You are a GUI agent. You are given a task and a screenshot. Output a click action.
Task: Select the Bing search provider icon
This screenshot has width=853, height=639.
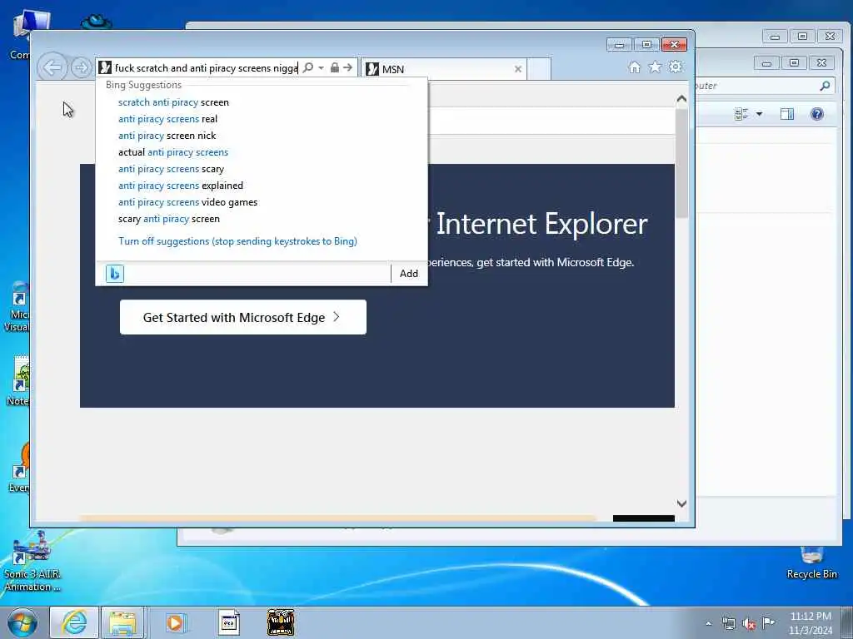point(115,273)
